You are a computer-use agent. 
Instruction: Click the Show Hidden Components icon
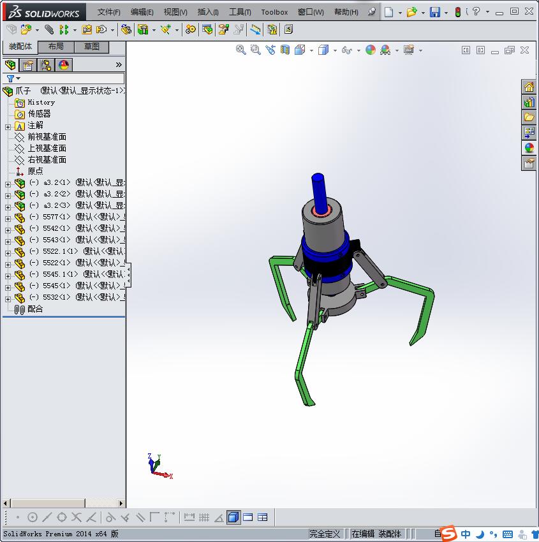tap(126, 30)
